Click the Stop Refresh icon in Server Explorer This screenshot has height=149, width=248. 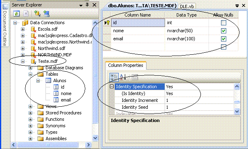[26, 14]
